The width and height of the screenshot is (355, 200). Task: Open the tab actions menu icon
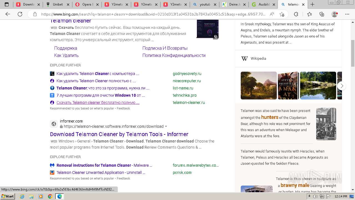point(7,4)
